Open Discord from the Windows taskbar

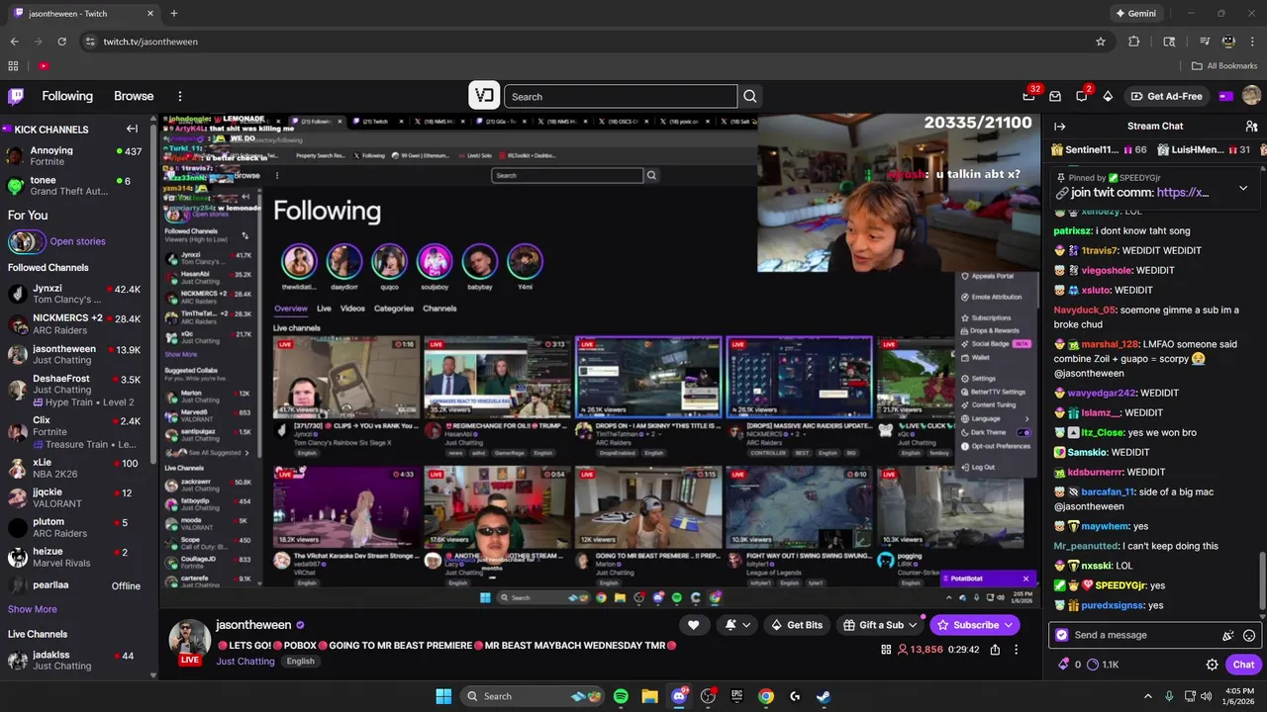point(679,696)
